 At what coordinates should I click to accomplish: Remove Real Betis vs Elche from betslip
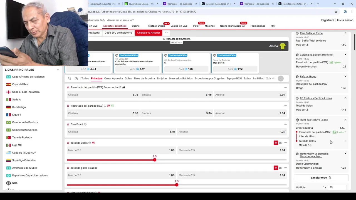point(345,33)
